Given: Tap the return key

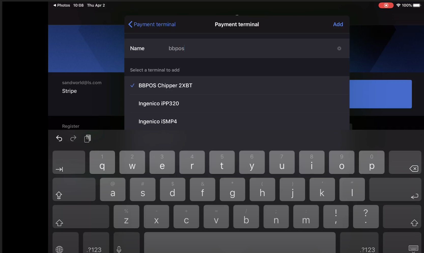Looking at the screenshot, I should 395,189.
